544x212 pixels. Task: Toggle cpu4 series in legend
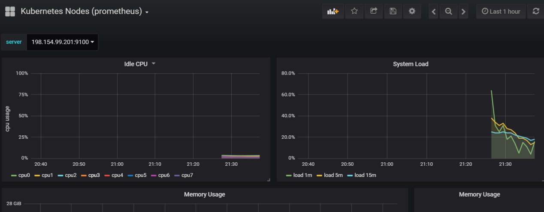click(114, 175)
